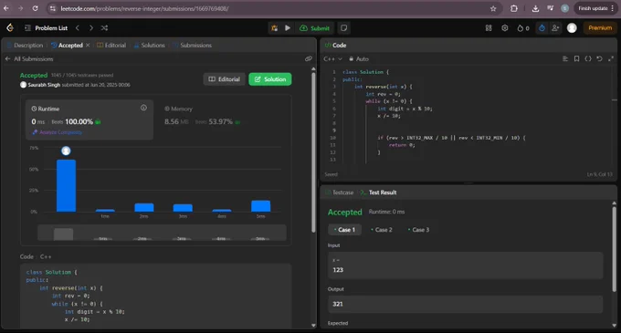Viewport: 621px width, 333px height.
Task: Reload the browser page
Action: 36,8
